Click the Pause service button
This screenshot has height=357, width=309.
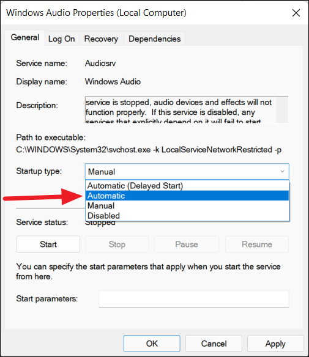[187, 244]
